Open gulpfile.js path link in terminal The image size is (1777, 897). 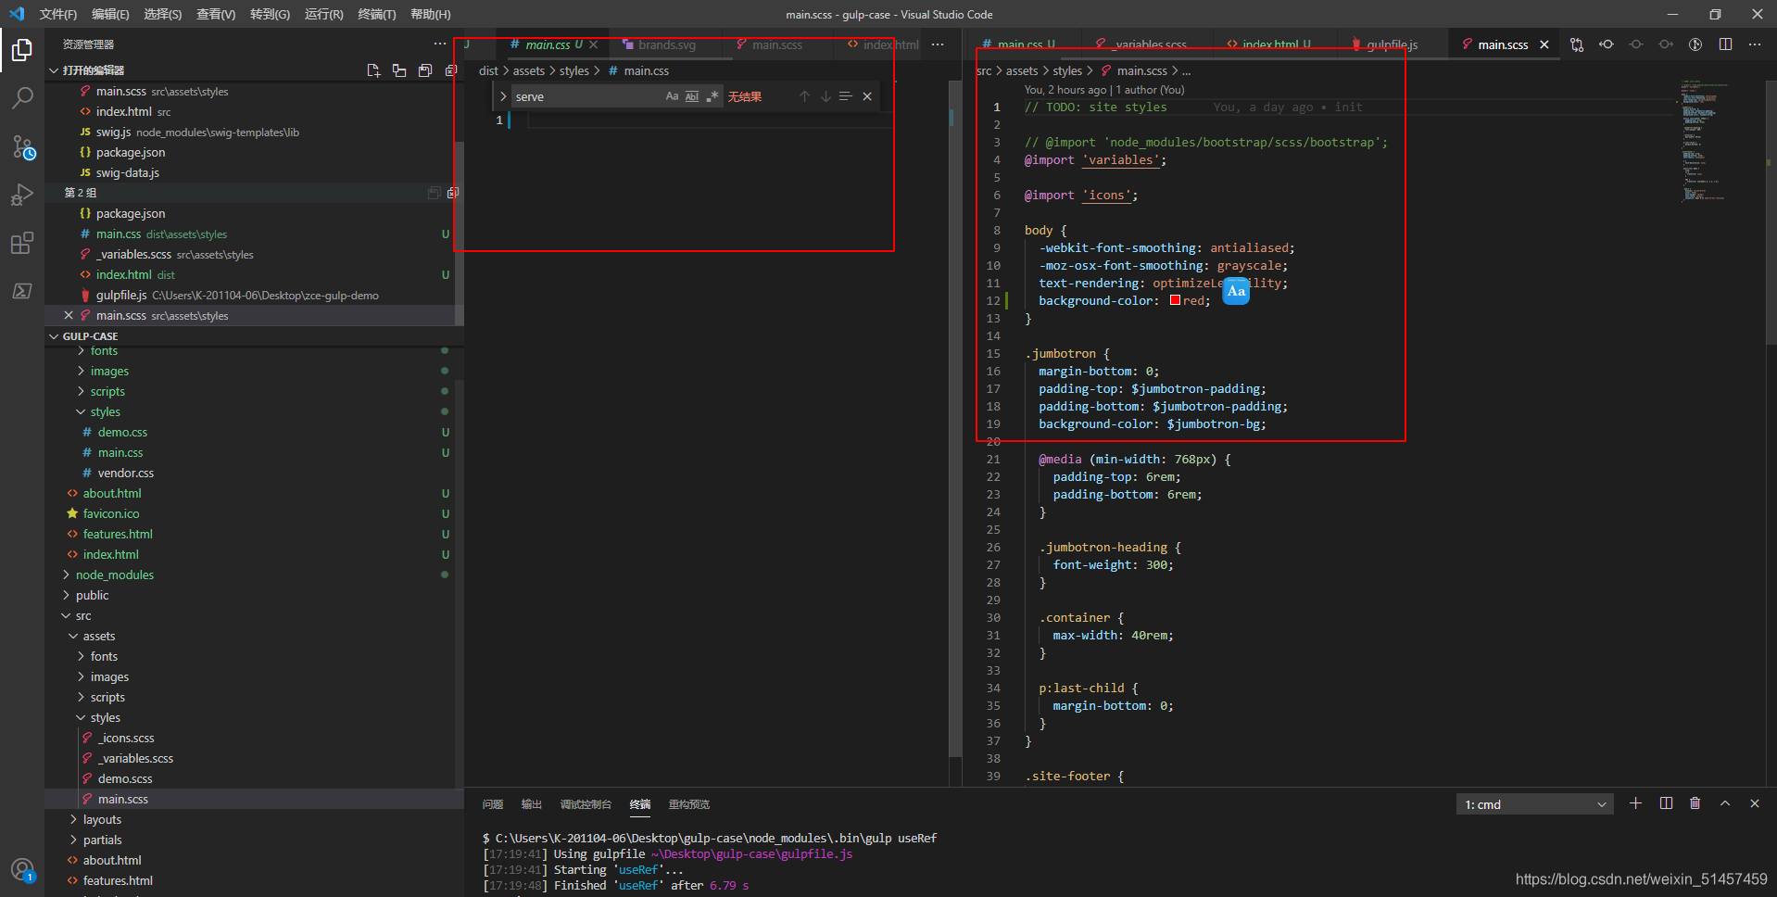point(751,853)
